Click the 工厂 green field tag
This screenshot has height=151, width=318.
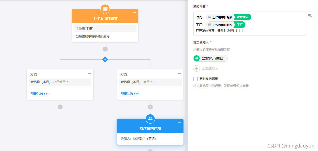[x=240, y=25]
